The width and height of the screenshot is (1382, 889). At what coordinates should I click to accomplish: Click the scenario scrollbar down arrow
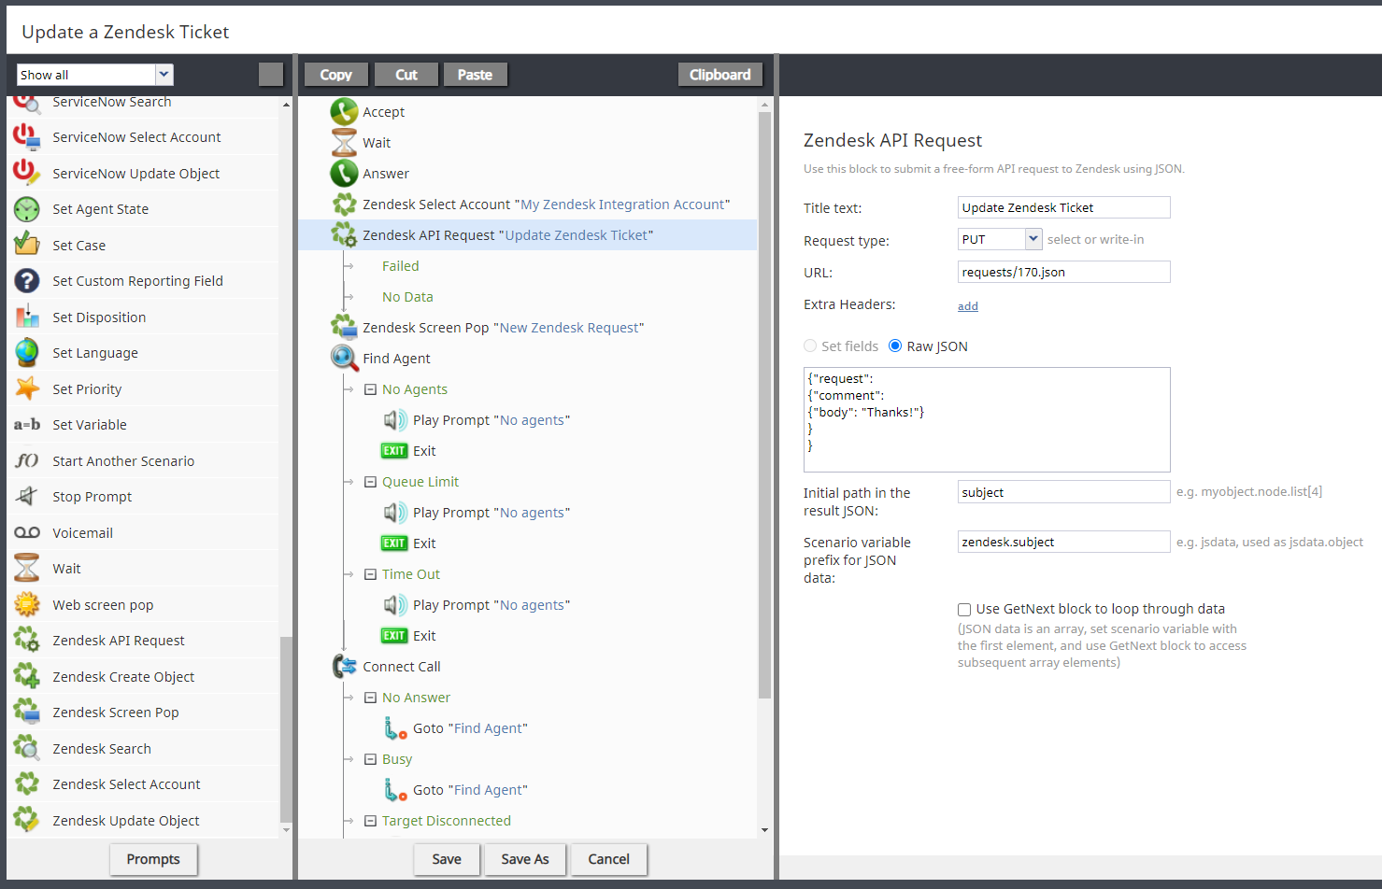764,830
